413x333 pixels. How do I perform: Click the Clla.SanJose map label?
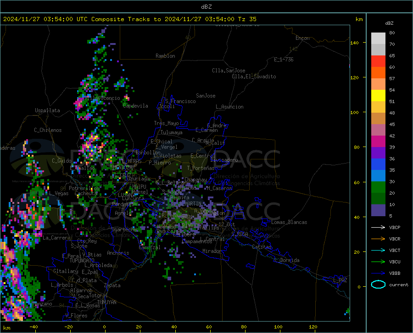click(229, 71)
